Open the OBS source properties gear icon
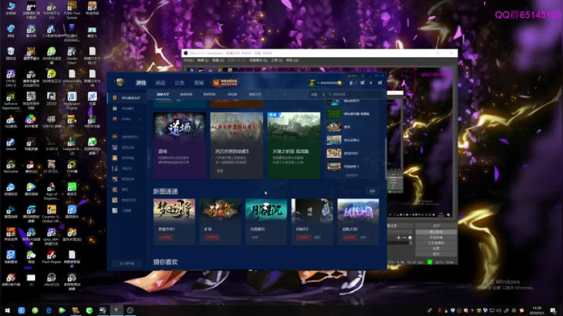Screen dimensions: 563x316 [x=410, y=238]
